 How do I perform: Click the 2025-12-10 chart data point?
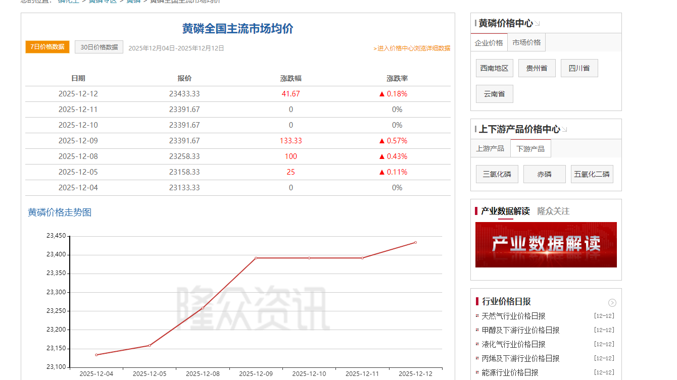(309, 258)
